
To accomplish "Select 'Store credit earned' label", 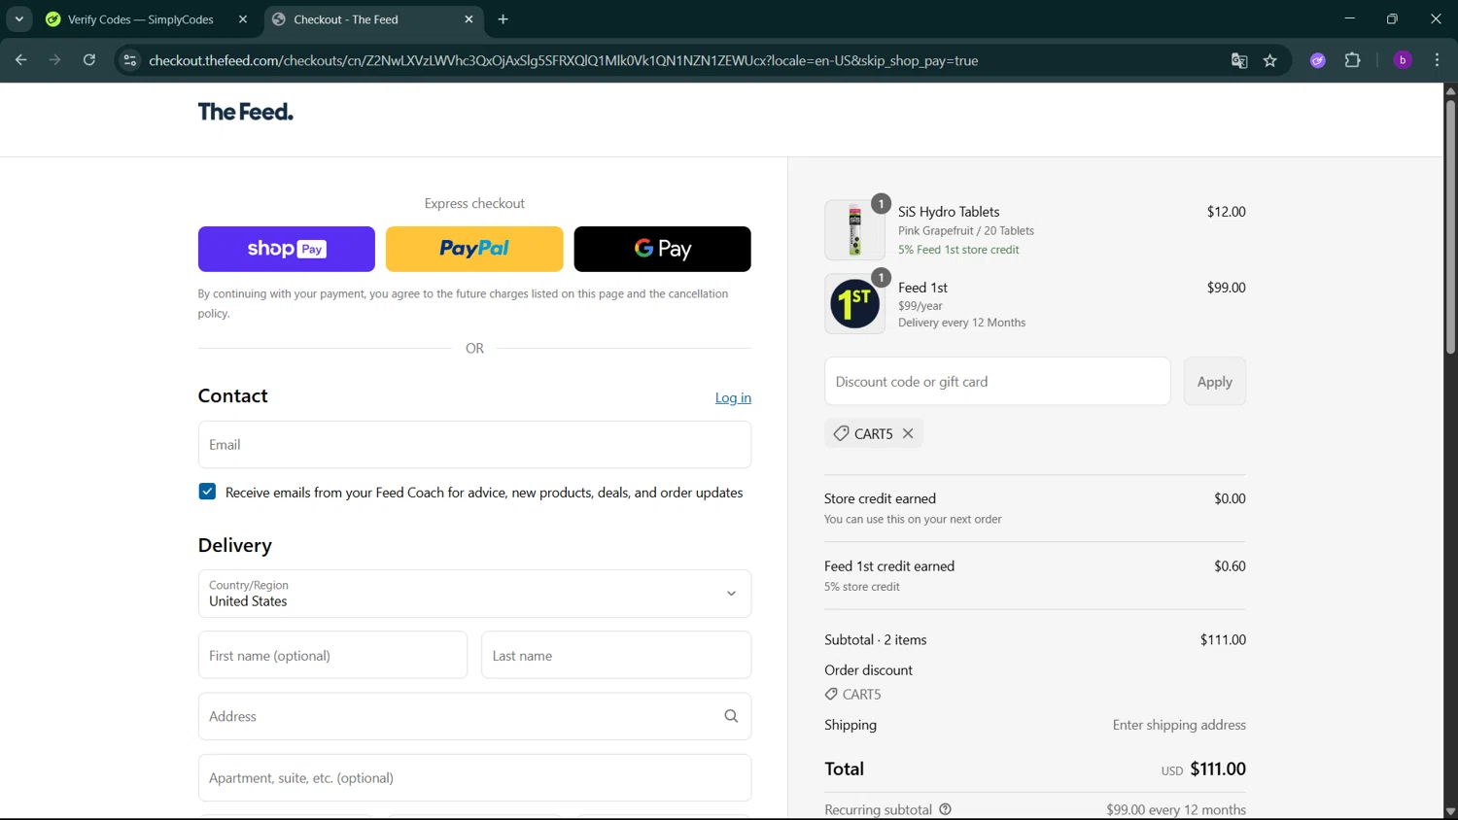I will coord(880,498).
